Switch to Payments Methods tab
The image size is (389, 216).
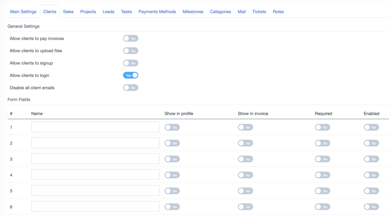click(x=157, y=12)
